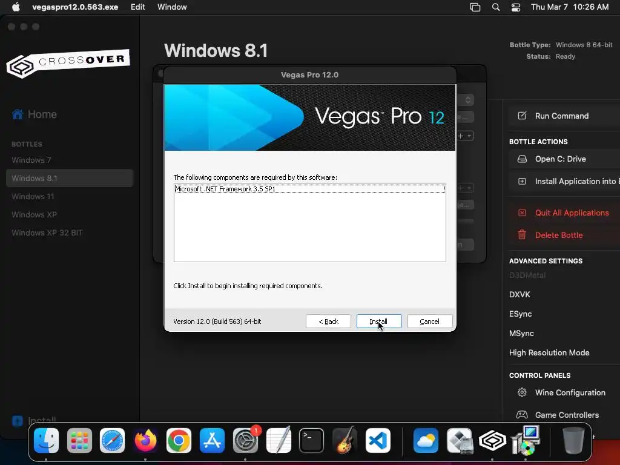Click Delete Bottle
Viewport: 620px width, 465px height.
tap(564, 236)
